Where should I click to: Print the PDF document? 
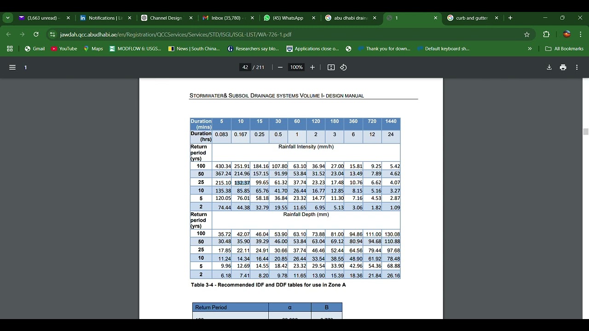(x=563, y=67)
